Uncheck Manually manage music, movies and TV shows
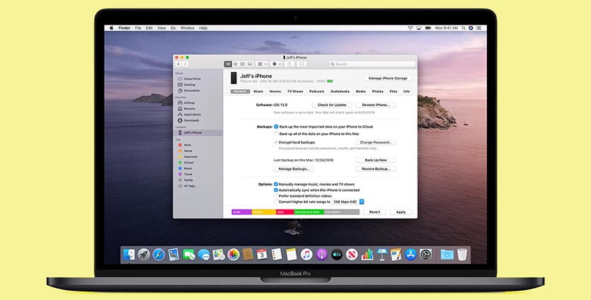Screen dimensions: 591x300 (276, 184)
